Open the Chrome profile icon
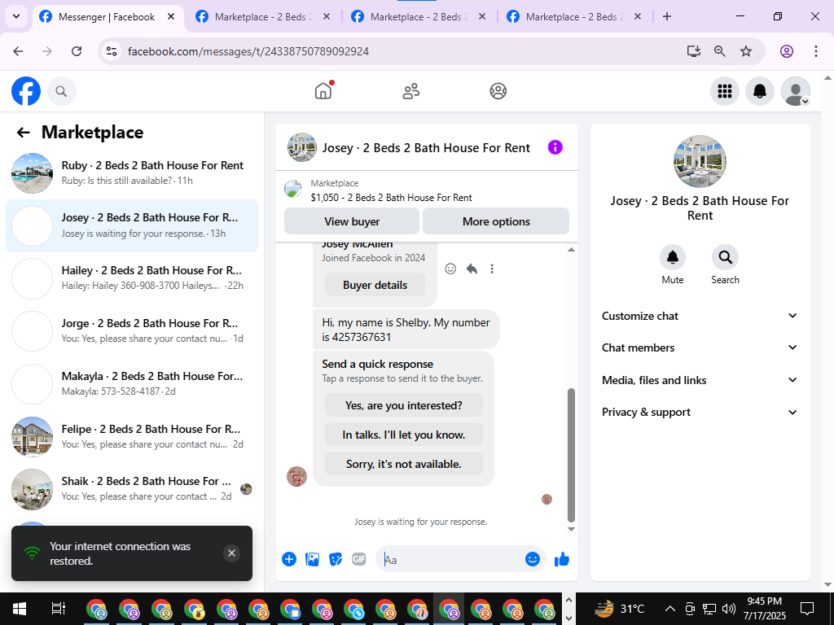The image size is (834, 625). pyautogui.click(x=787, y=51)
